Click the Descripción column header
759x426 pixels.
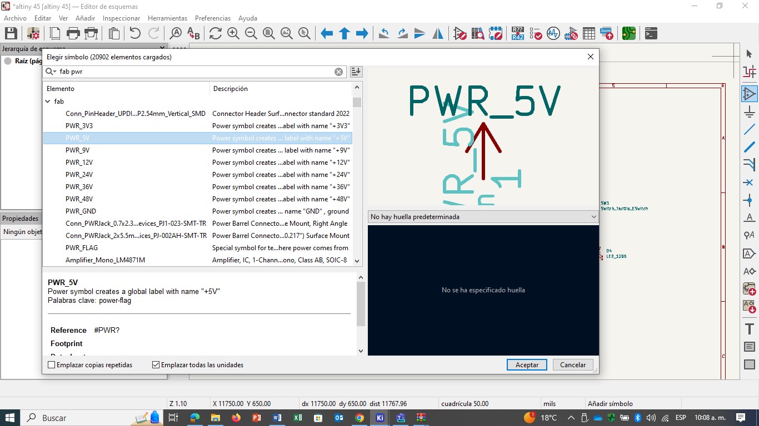(281, 89)
